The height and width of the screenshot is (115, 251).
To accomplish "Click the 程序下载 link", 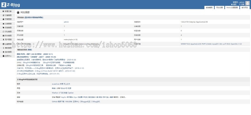I will coord(61,102).
